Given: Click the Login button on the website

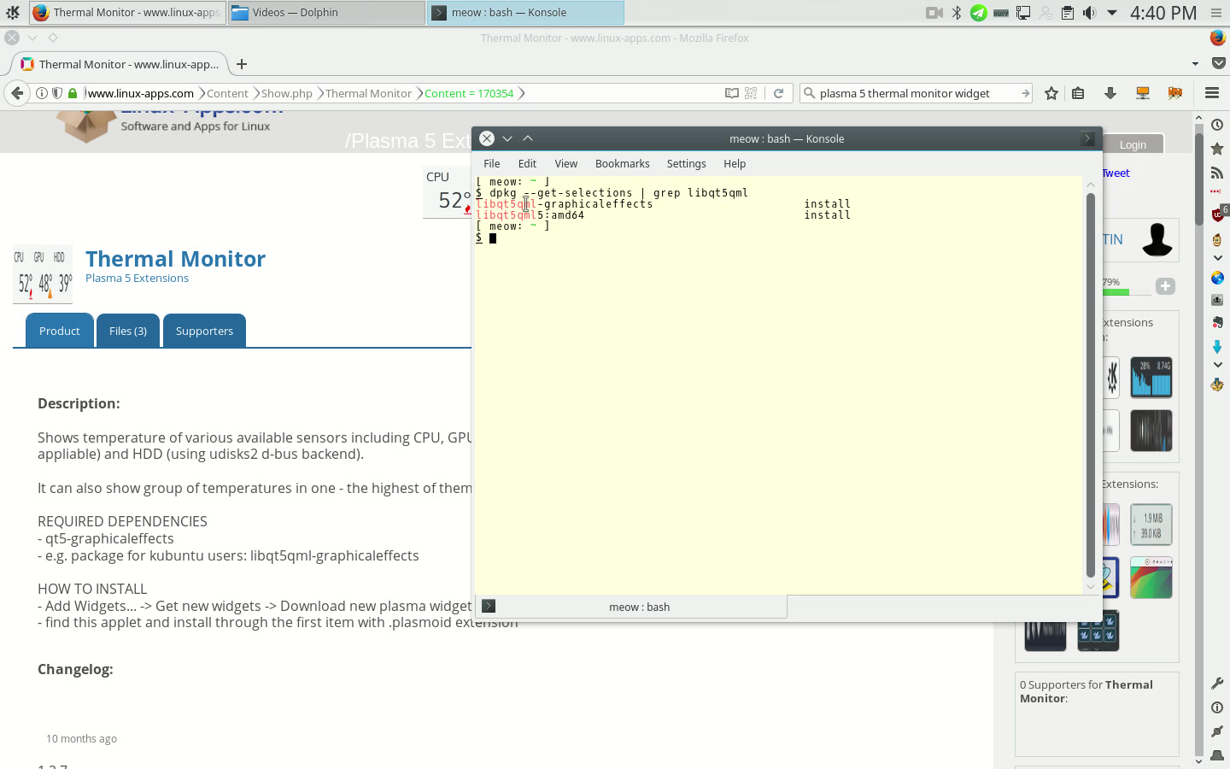Looking at the screenshot, I should point(1133,144).
